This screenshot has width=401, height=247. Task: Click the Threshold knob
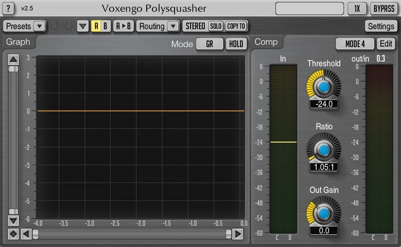324,87
